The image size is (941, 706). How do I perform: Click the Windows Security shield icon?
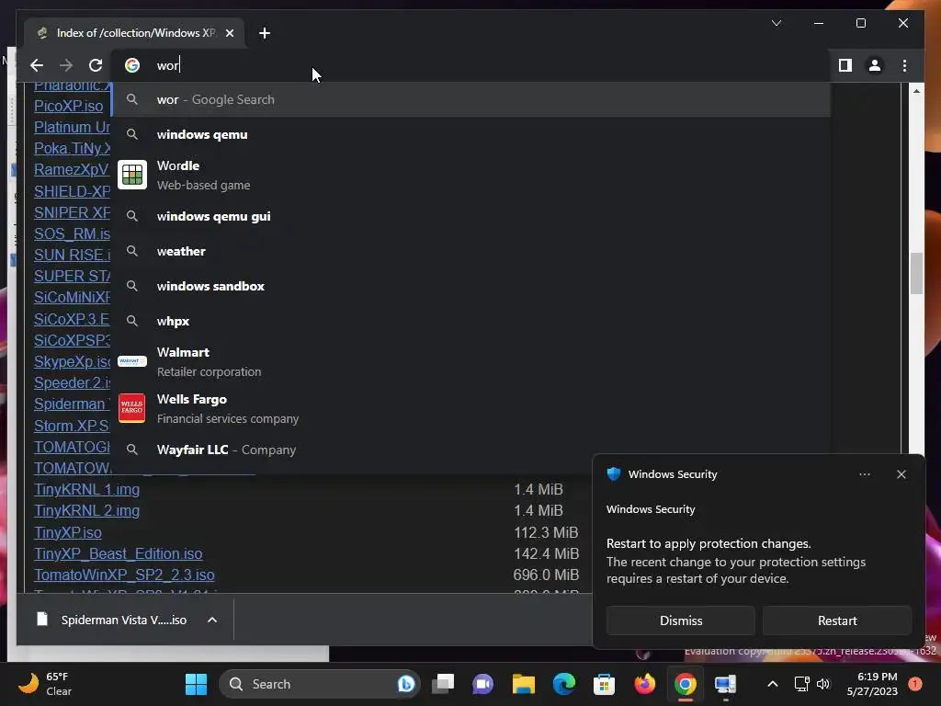(613, 473)
